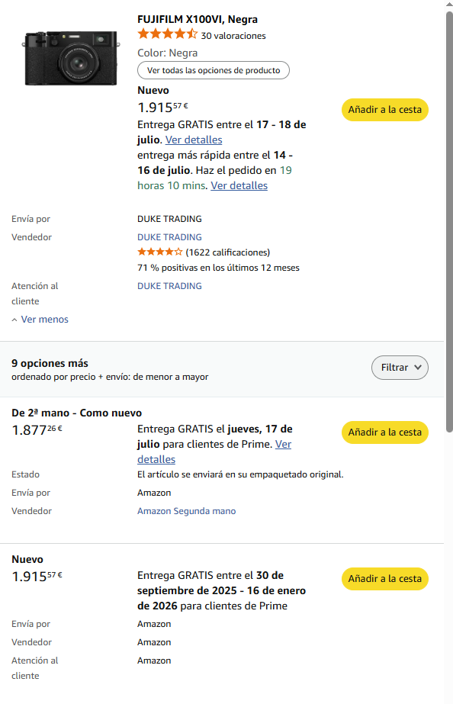Click the vertical scrollbar thumb
Screen dimensions: 453x704
449,222
